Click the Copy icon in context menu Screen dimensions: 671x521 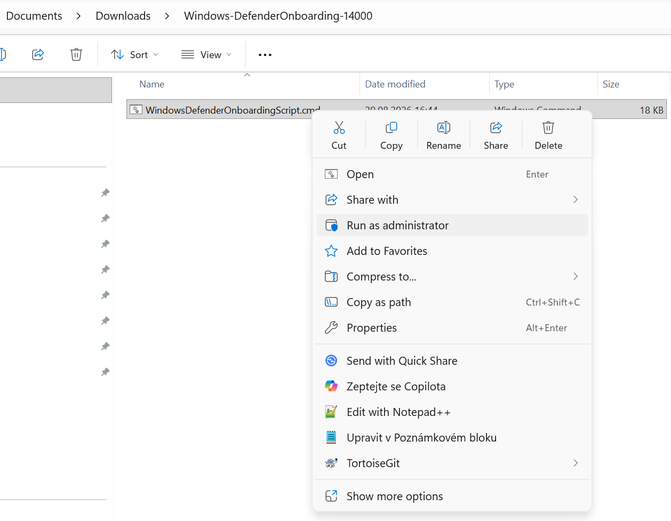click(x=391, y=127)
